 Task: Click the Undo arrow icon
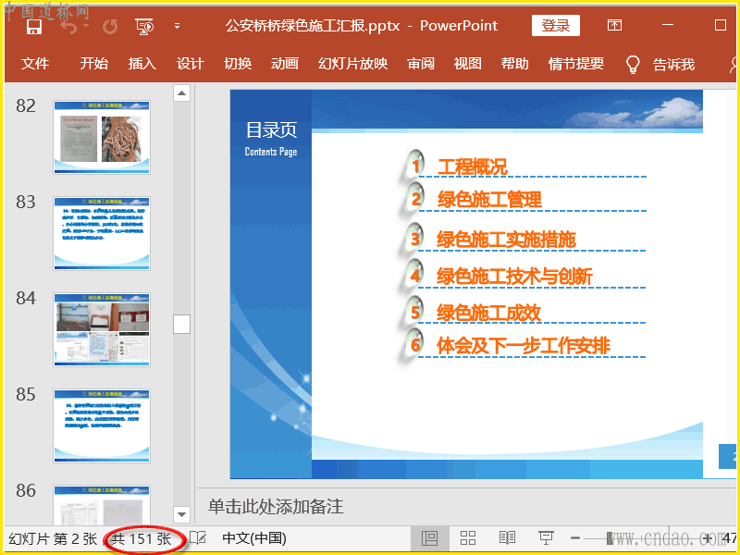tap(69, 27)
